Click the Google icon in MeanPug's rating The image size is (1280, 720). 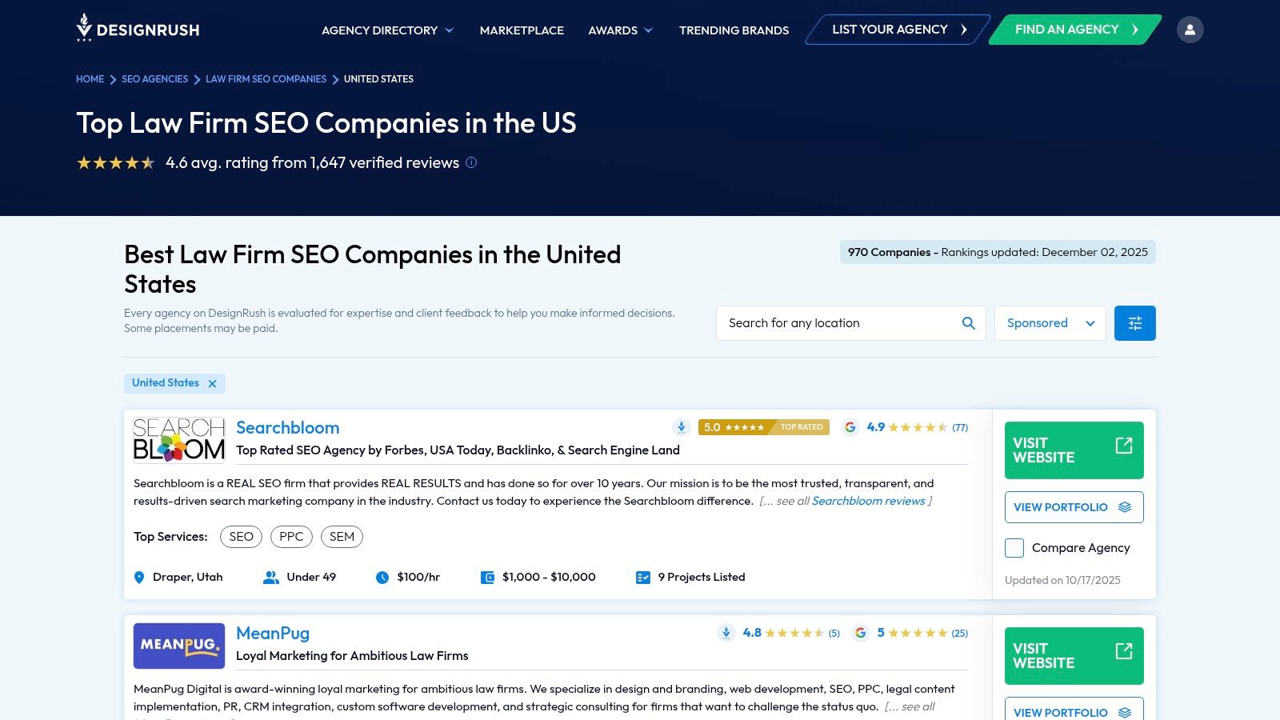[861, 633]
